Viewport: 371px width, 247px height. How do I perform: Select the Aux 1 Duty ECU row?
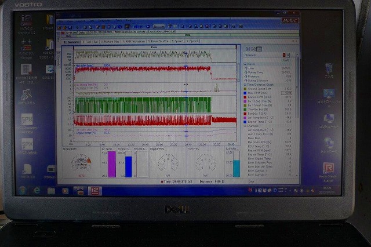pyautogui.click(x=269, y=134)
